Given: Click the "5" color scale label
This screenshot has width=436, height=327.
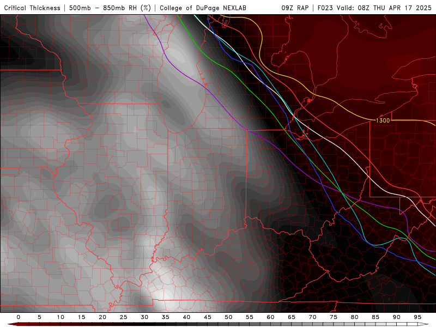Looking at the screenshot, I should (39, 317).
